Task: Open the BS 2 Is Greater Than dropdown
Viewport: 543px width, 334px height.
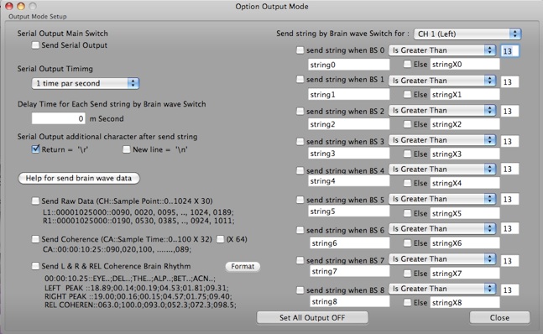Action: [x=442, y=111]
